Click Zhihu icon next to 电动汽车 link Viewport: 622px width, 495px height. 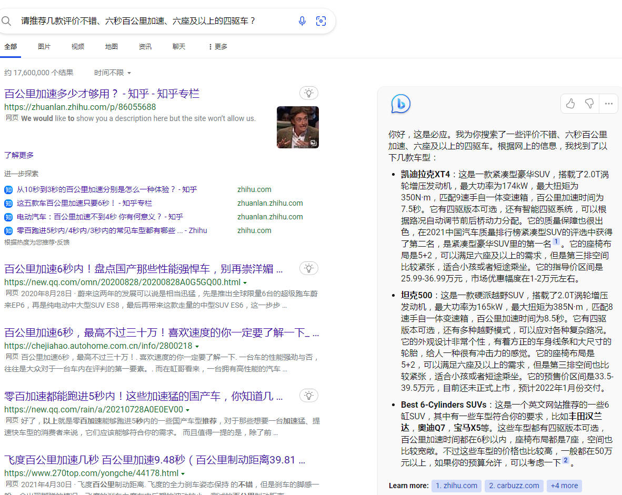tap(8, 217)
